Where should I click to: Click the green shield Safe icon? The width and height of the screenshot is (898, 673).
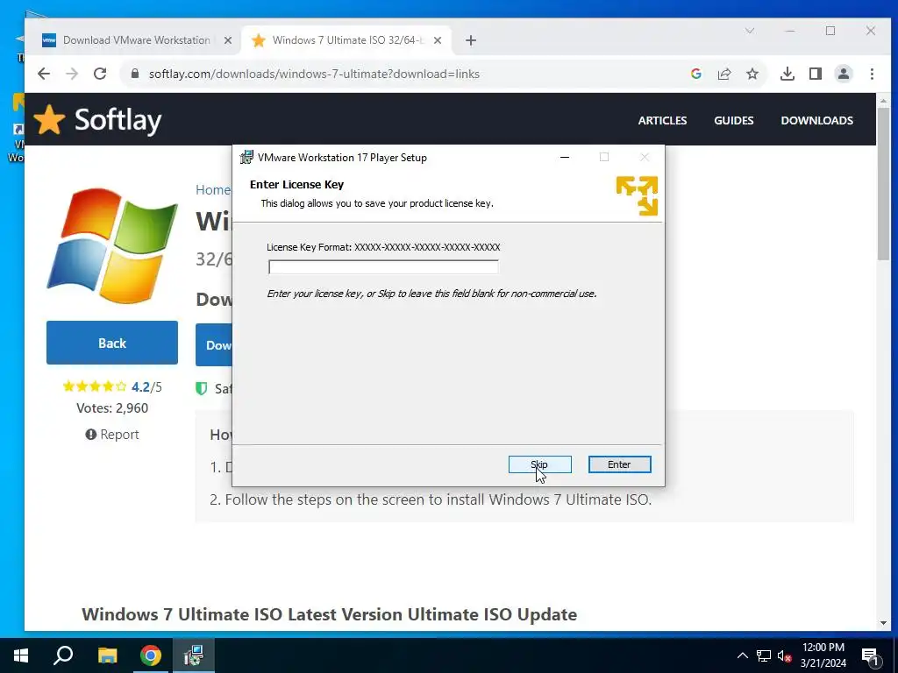point(201,388)
